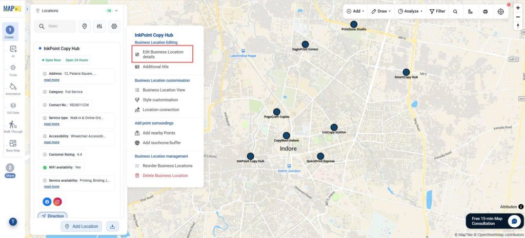The width and height of the screenshot is (525, 238).
Task: Click the locate target icon in toolbar
Action: pos(500,11)
